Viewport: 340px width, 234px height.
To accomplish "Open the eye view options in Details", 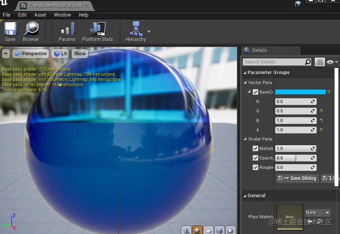I will pos(332,62).
